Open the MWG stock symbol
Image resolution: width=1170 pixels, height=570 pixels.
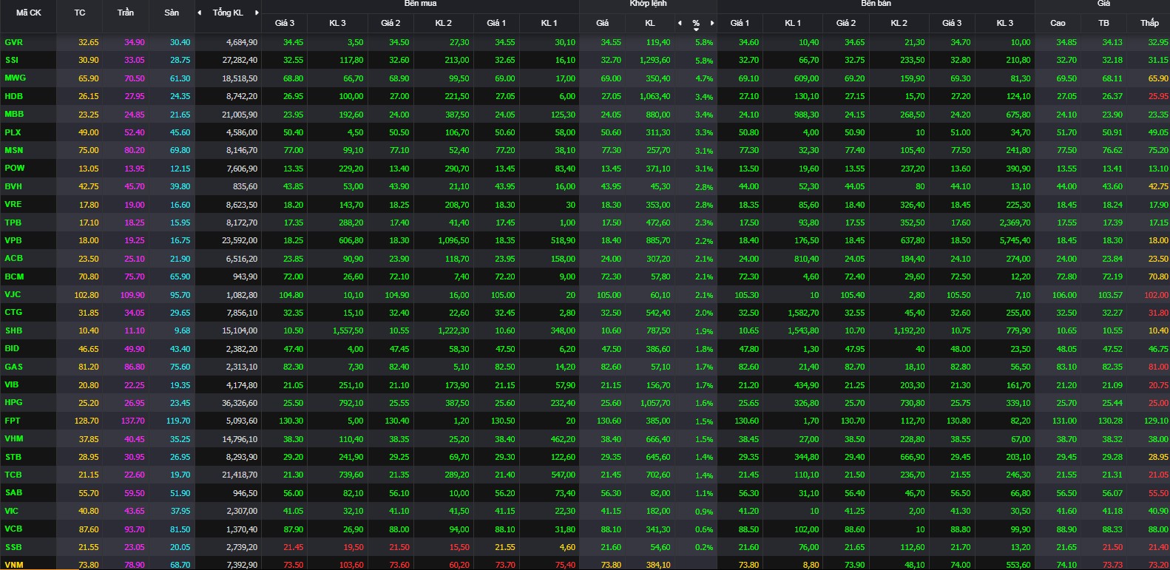coord(15,78)
